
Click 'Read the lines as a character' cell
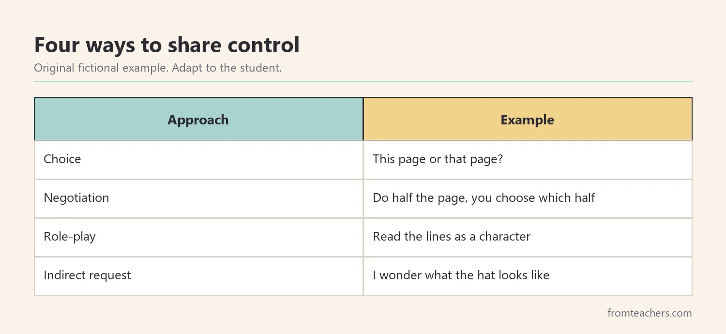point(528,237)
